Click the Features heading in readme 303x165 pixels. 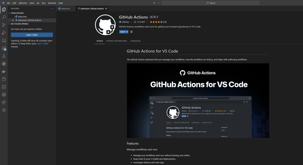[133, 143]
